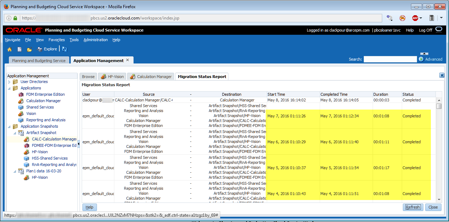Select HP-Vision under Artifact Snapshot
449x222 pixels.
[40, 152]
